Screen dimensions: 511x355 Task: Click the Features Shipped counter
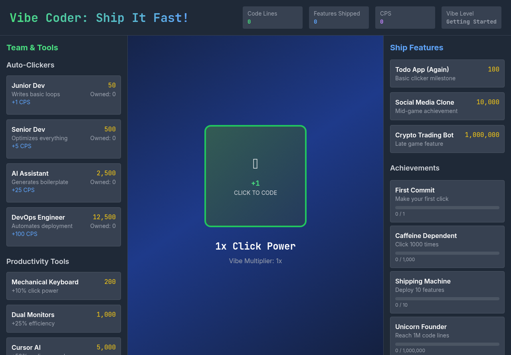(x=339, y=18)
